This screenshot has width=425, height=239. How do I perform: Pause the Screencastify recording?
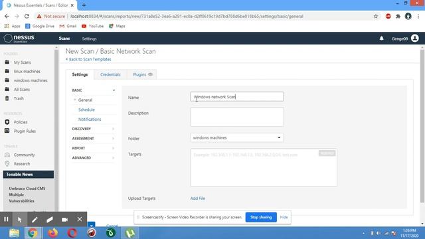(x=6, y=219)
